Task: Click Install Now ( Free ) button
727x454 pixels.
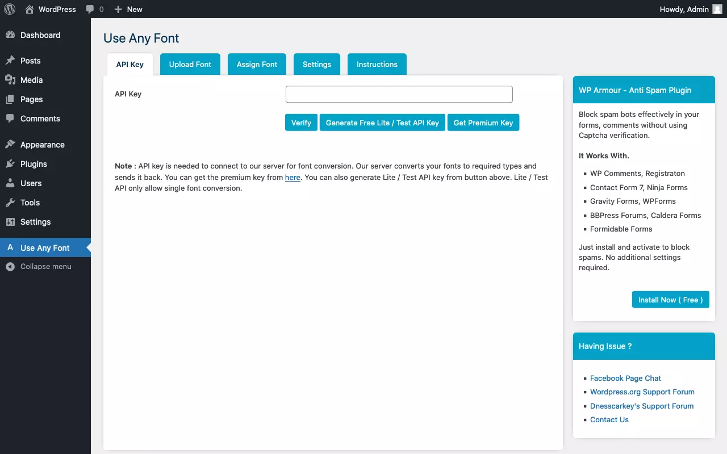Action: pyautogui.click(x=671, y=300)
